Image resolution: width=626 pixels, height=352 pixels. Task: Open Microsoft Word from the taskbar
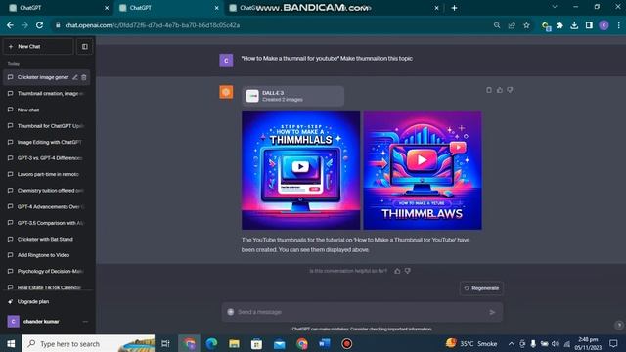pyautogui.click(x=325, y=343)
